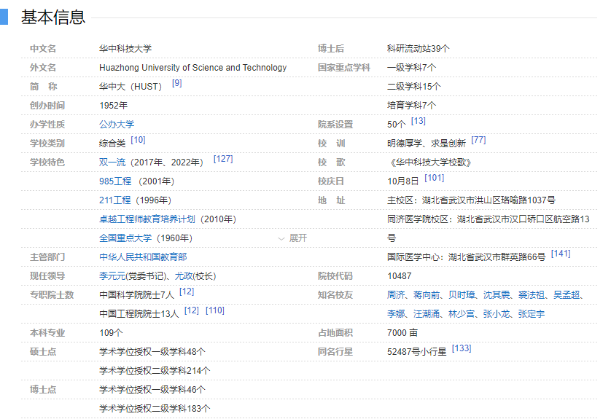611x419 pixels.
Task: Open reference [77] after the school motto
Action: coord(478,140)
